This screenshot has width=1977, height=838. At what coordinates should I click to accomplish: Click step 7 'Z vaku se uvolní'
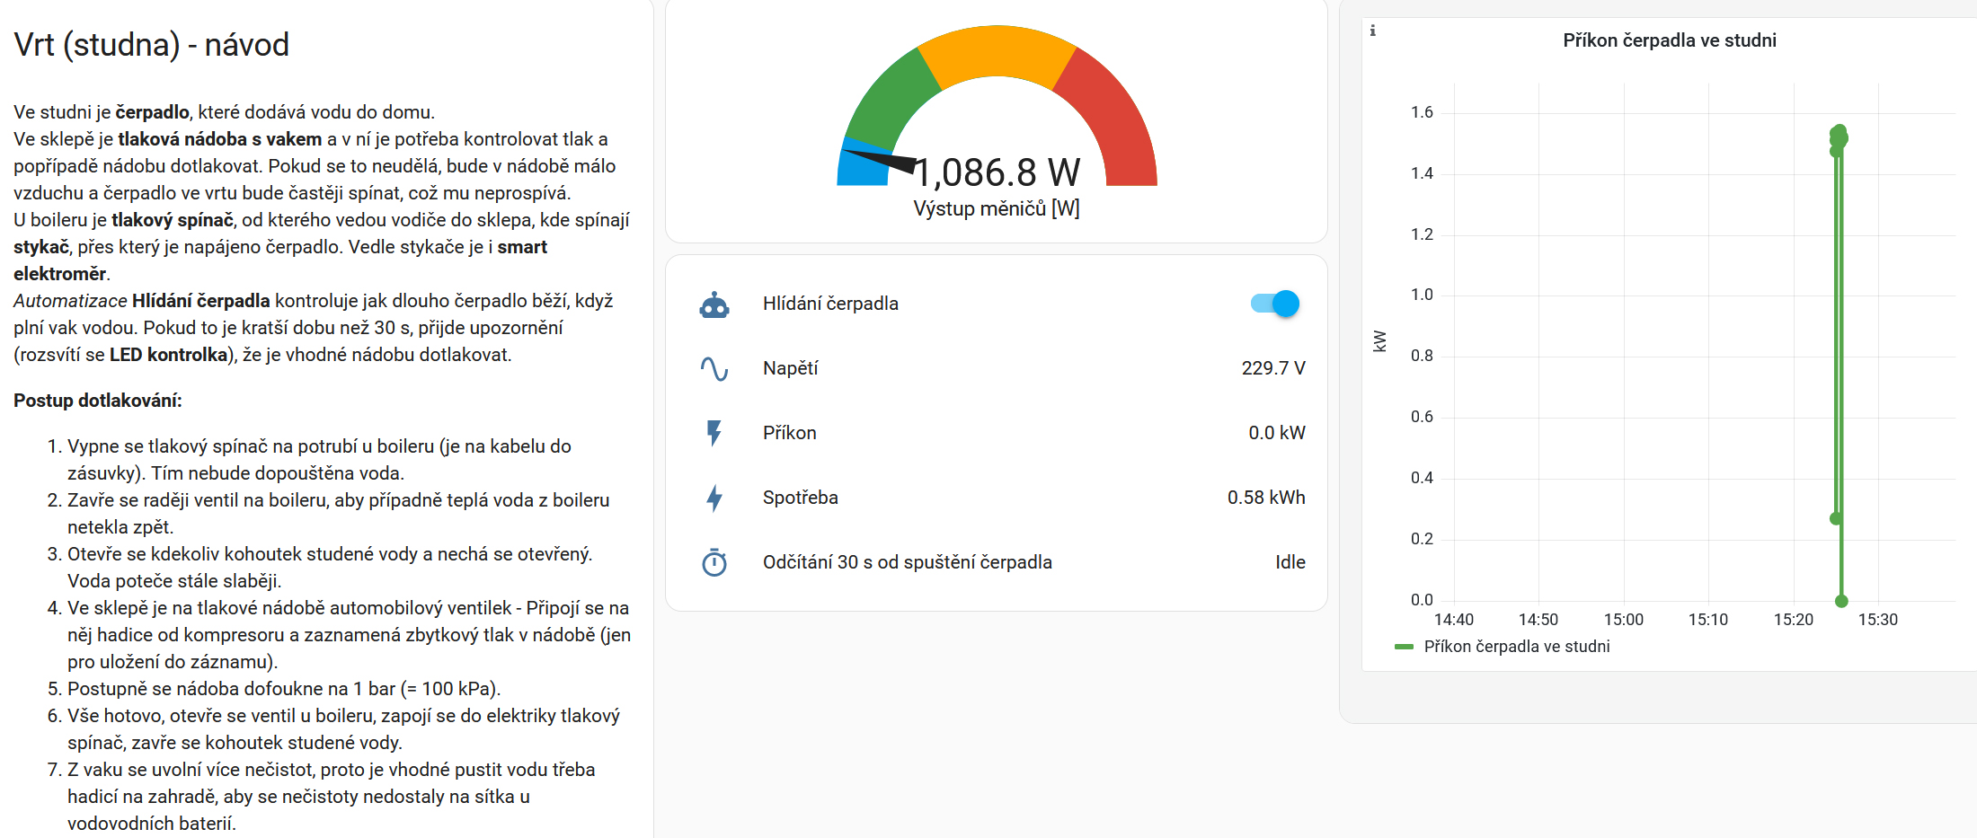click(331, 797)
